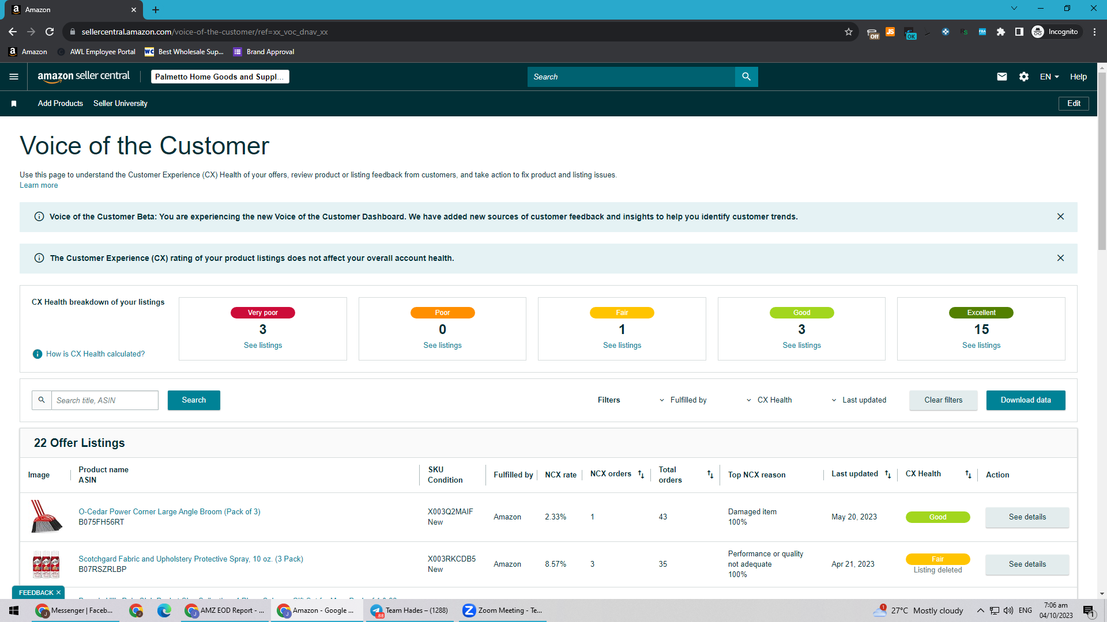
Task: Open the Help menu
Action: pyautogui.click(x=1078, y=77)
